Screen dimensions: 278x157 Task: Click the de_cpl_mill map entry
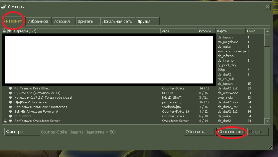click(225, 79)
